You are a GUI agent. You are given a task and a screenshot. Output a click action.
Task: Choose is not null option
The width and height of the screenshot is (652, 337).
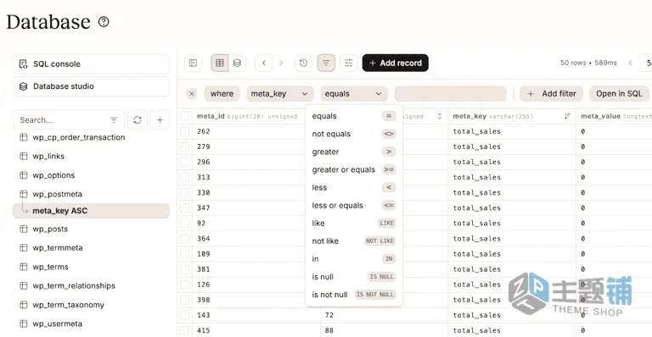tap(354, 295)
